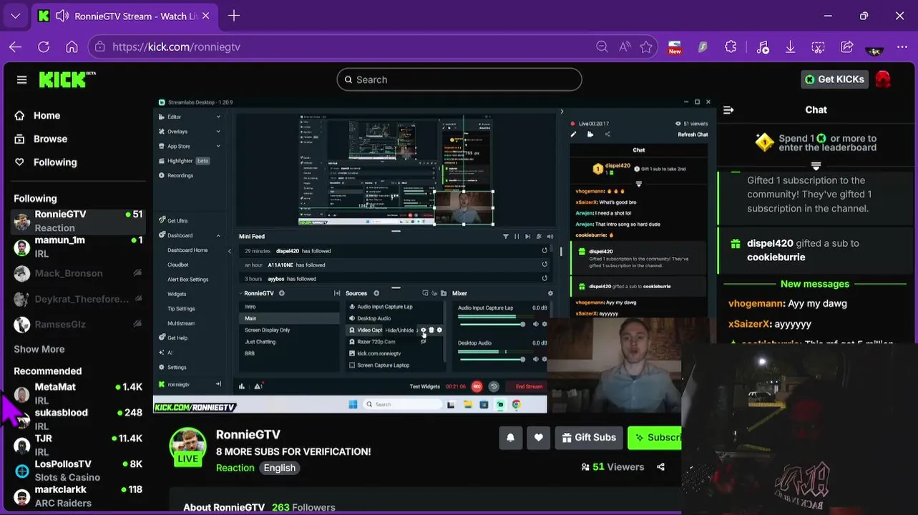Open MetaMat recommended channel
Screen dimensions: 918x515
coord(78,393)
